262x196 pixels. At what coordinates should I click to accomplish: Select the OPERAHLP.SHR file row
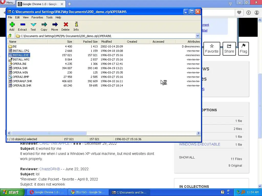(104, 81)
